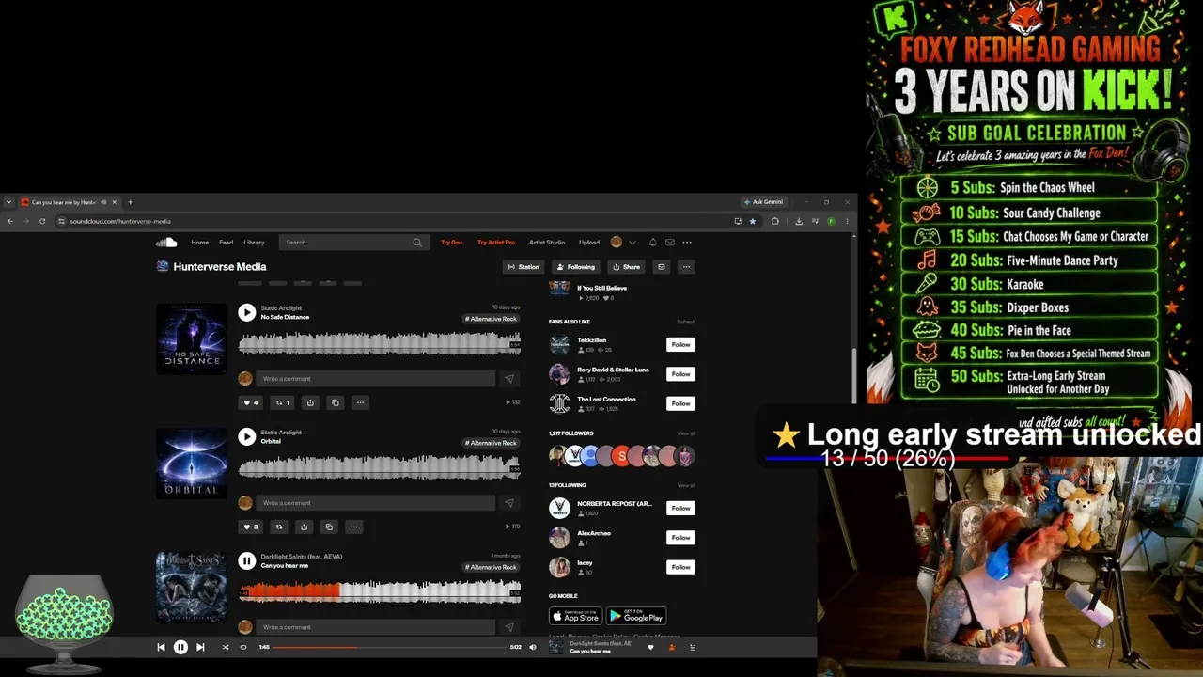Open the browser tab search dropdown
Screen dimensions: 1203x677
click(8, 202)
